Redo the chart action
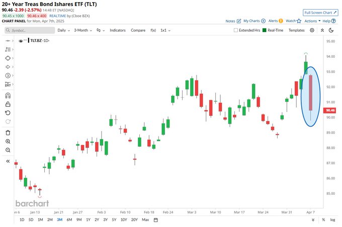 (x=8, y=122)
